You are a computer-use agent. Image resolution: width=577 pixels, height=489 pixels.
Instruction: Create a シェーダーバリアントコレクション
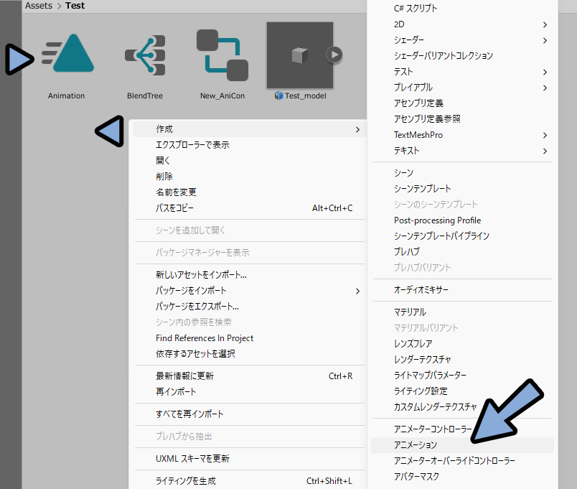(463, 56)
